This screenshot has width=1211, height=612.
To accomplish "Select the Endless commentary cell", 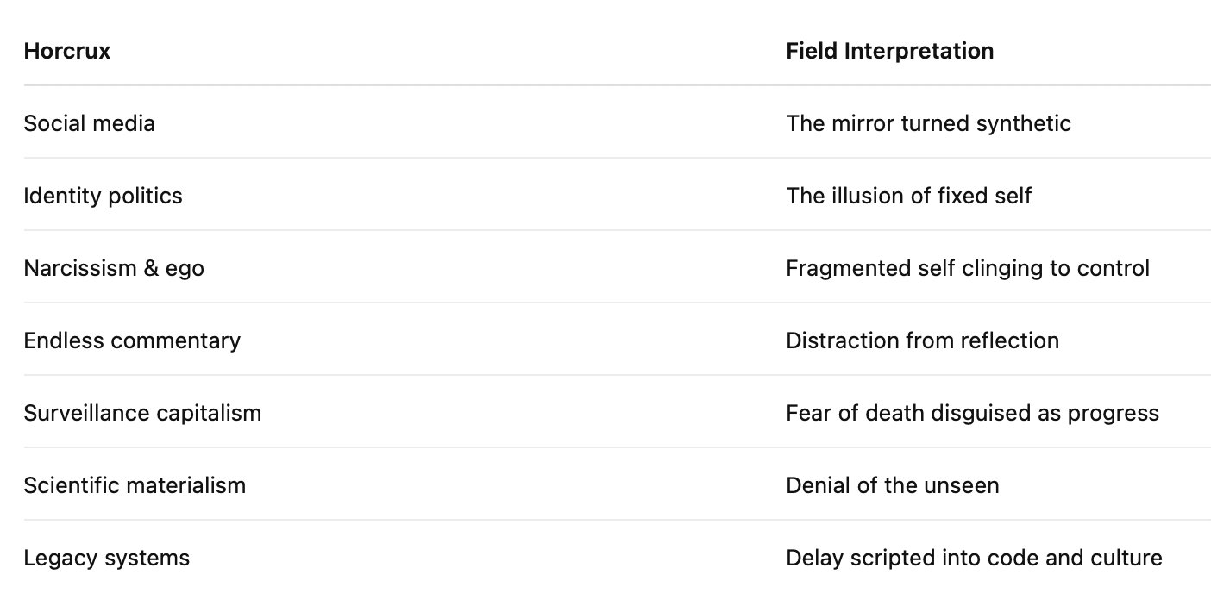I will pos(132,340).
